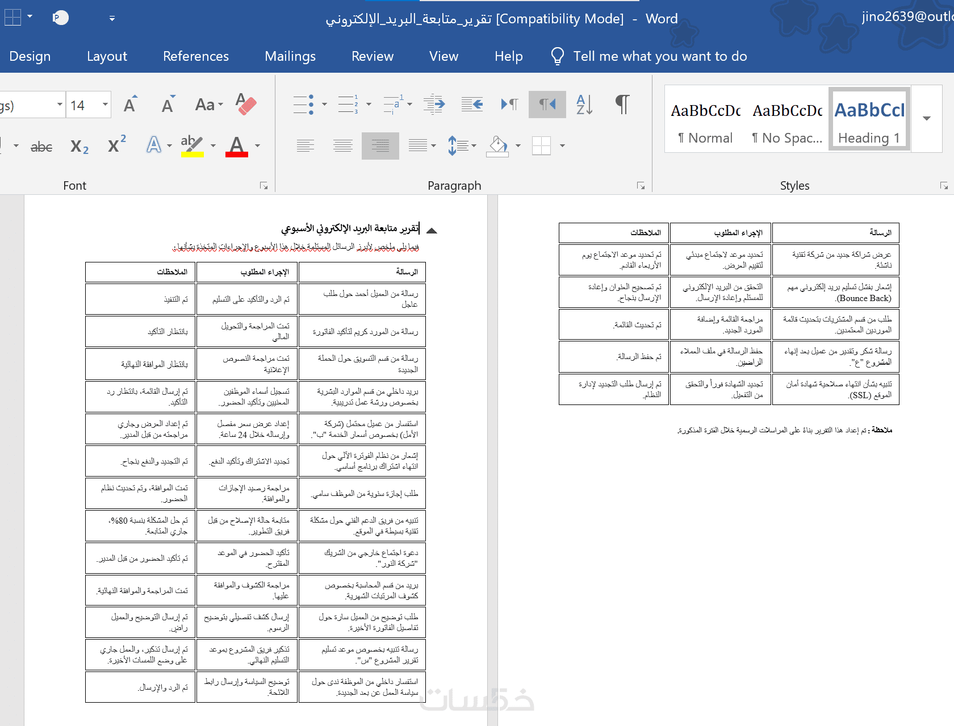Clear all formatting with the eraser icon
This screenshot has width=954, height=726.
click(x=246, y=105)
